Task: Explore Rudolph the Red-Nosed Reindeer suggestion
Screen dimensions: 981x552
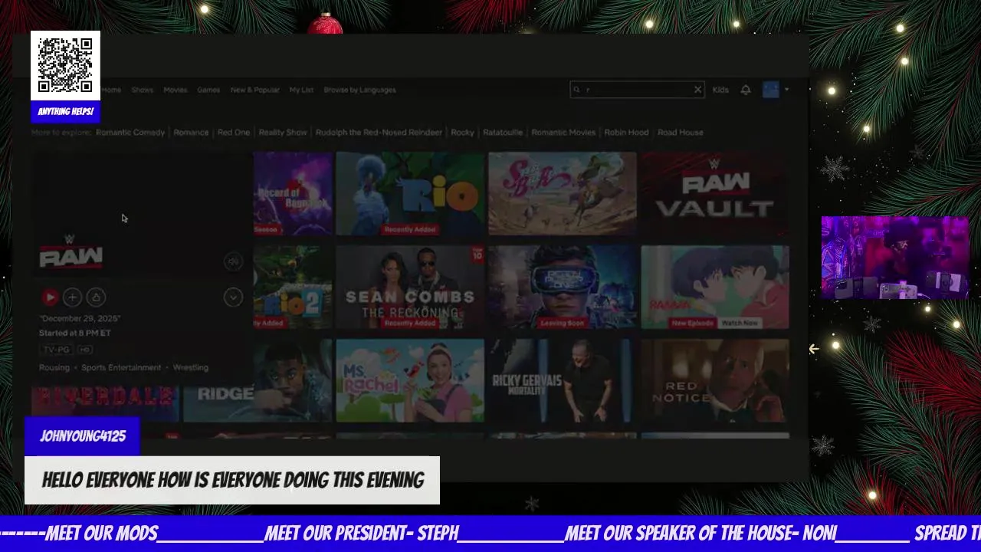Action: (x=379, y=133)
